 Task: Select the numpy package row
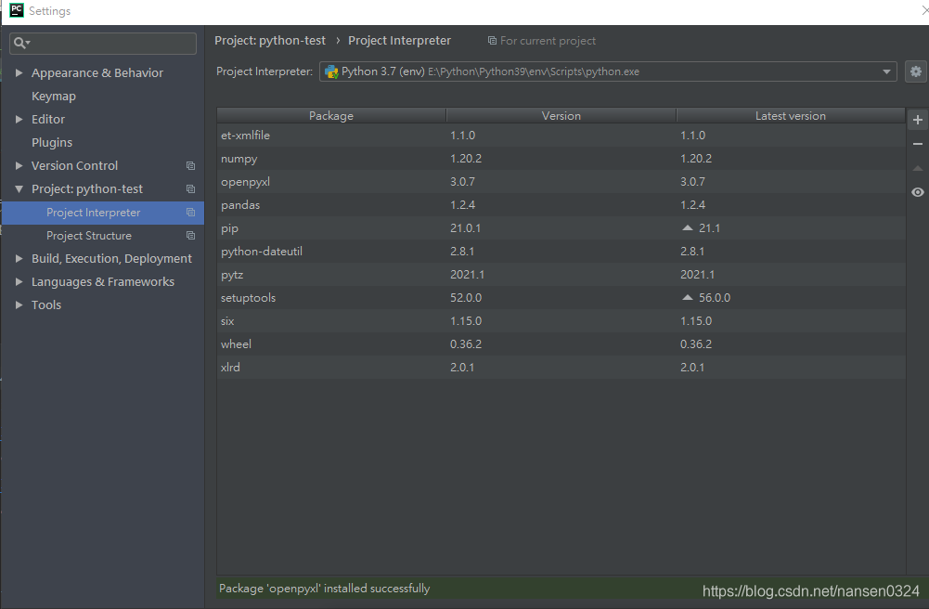561,158
